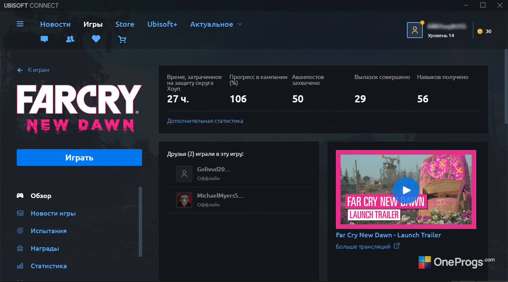Viewport: 508px width, 282px height.
Task: Select Статистика in the sidebar
Action: (x=48, y=266)
